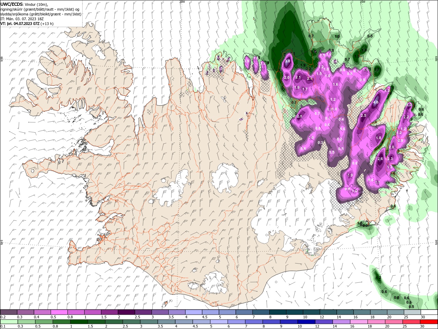Click the "(+13 h)" forecast offset text
The image size is (438, 329).
[47, 24]
